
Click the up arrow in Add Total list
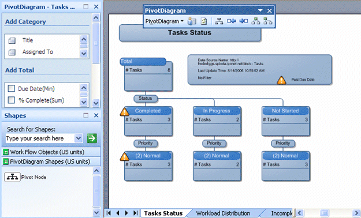click(84, 88)
